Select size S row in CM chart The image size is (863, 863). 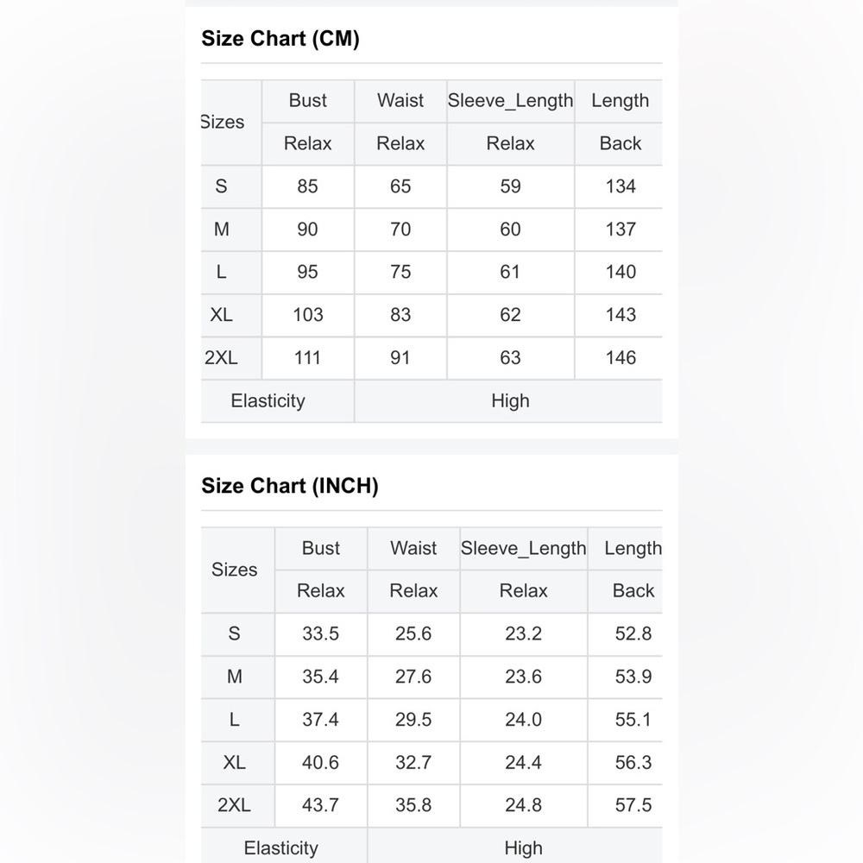pyautogui.click(x=431, y=186)
